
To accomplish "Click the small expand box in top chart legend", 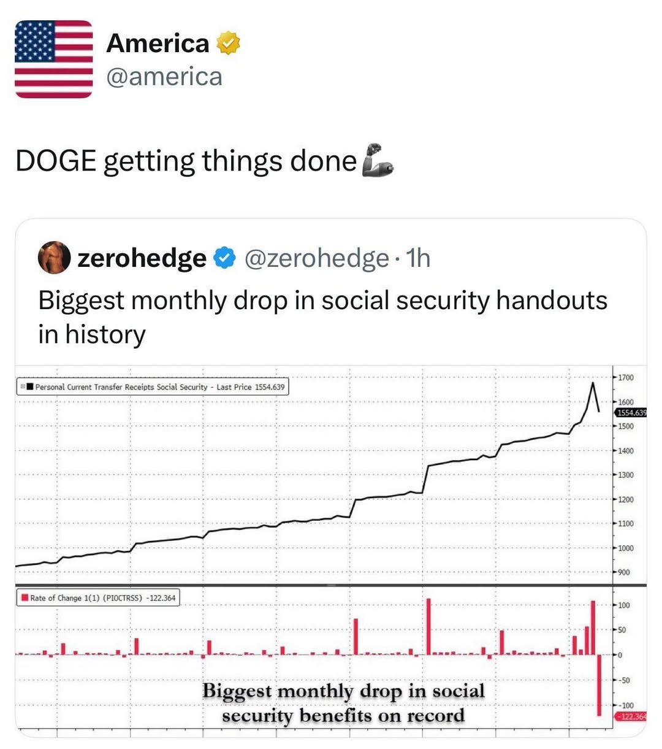I will coord(23,387).
